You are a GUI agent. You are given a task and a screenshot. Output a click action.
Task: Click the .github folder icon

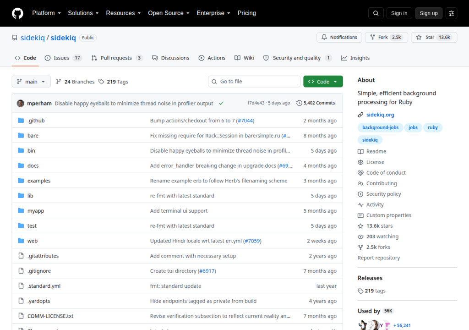pyautogui.click(x=21, y=121)
